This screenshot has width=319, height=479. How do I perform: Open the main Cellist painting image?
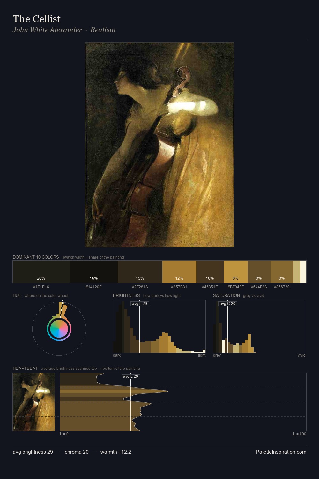pyautogui.click(x=159, y=145)
